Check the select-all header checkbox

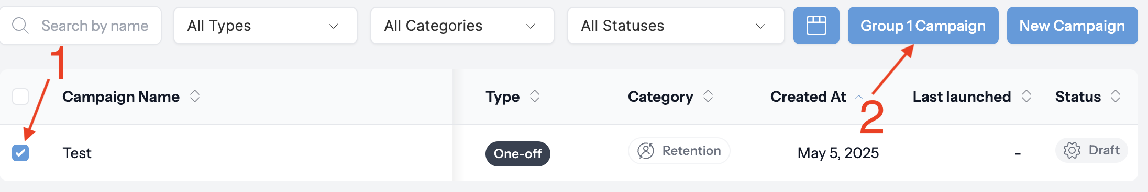click(20, 97)
